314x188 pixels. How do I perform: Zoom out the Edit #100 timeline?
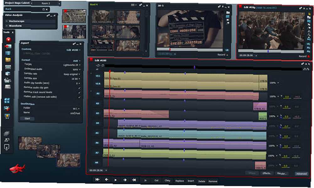(103, 65)
